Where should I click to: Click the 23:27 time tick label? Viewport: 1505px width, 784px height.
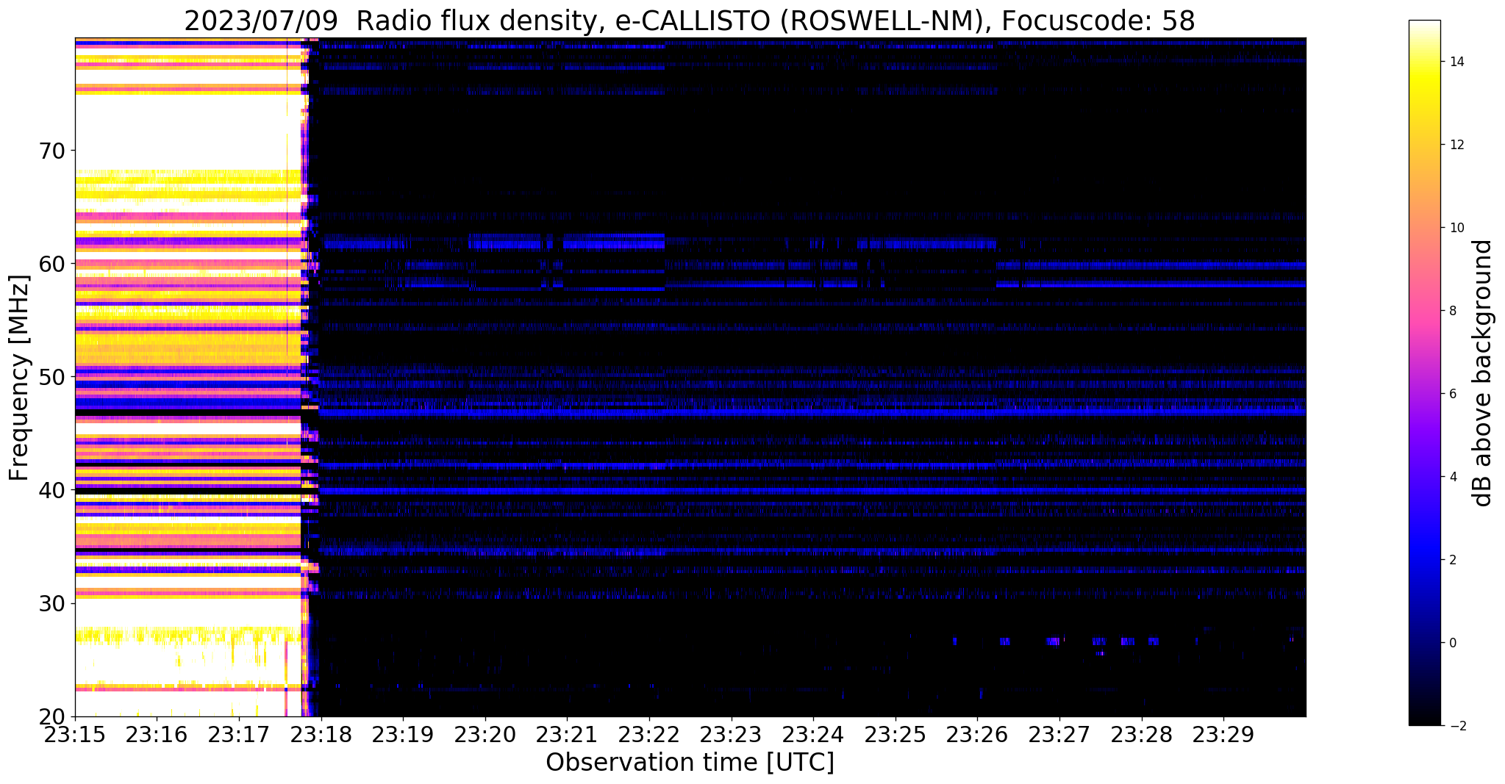(x=1059, y=736)
